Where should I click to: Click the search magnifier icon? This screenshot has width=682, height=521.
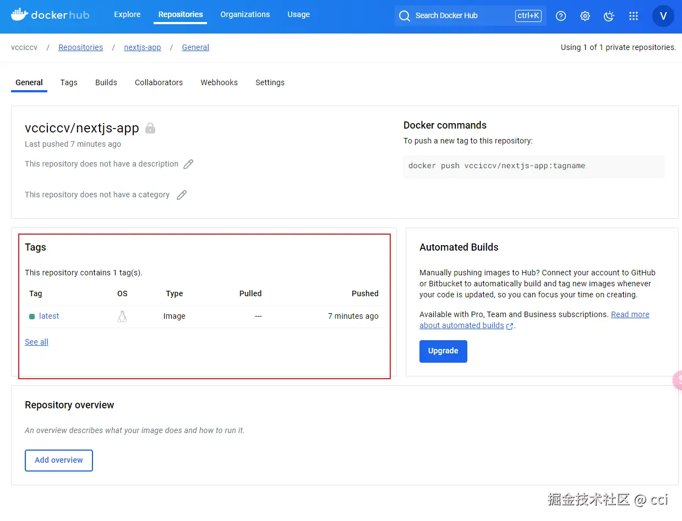[x=405, y=16]
